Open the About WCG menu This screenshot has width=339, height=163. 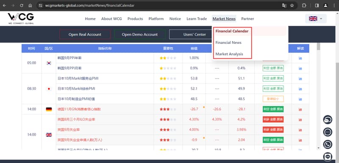coord(111,19)
